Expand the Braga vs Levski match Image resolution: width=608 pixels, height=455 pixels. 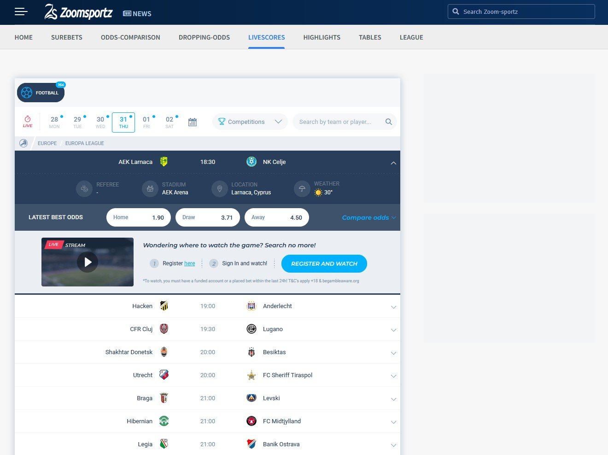(x=393, y=399)
